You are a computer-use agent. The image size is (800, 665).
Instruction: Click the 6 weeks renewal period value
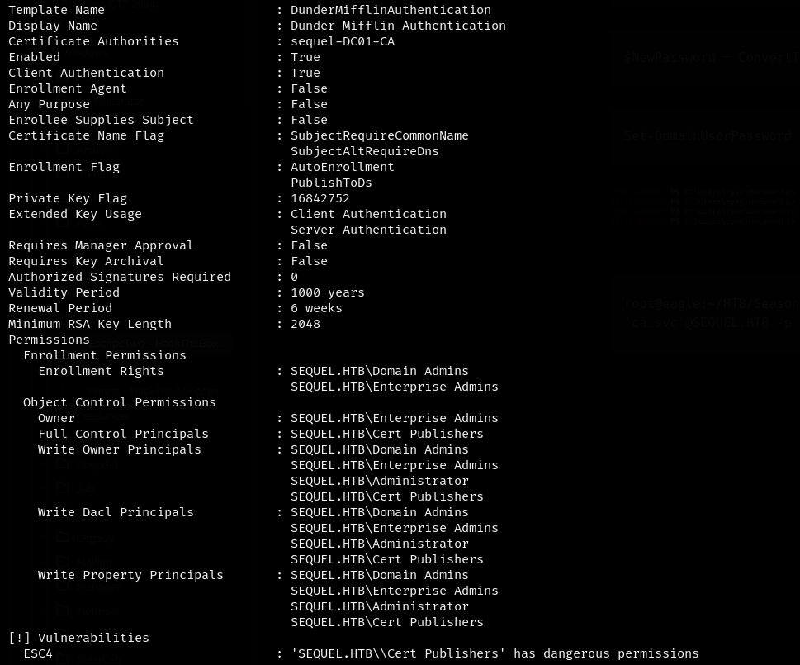[316, 308]
